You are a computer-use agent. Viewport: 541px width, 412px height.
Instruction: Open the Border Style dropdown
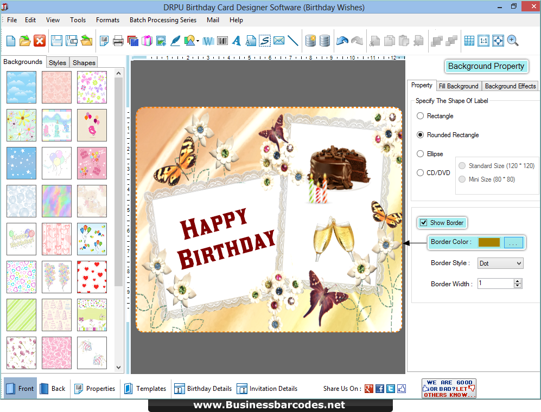(500, 263)
